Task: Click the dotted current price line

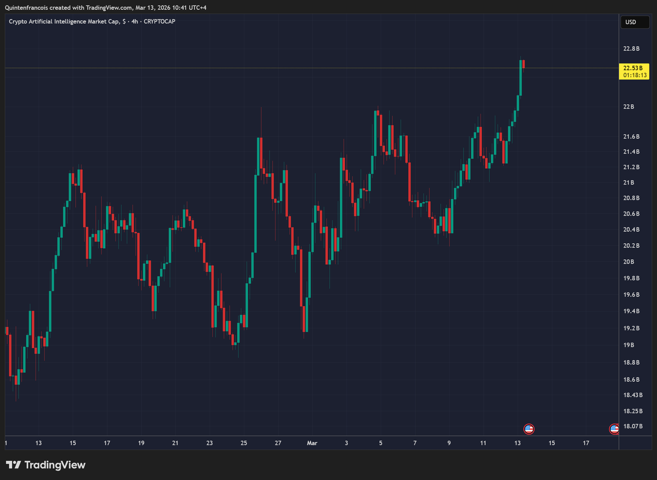Action: coord(312,68)
